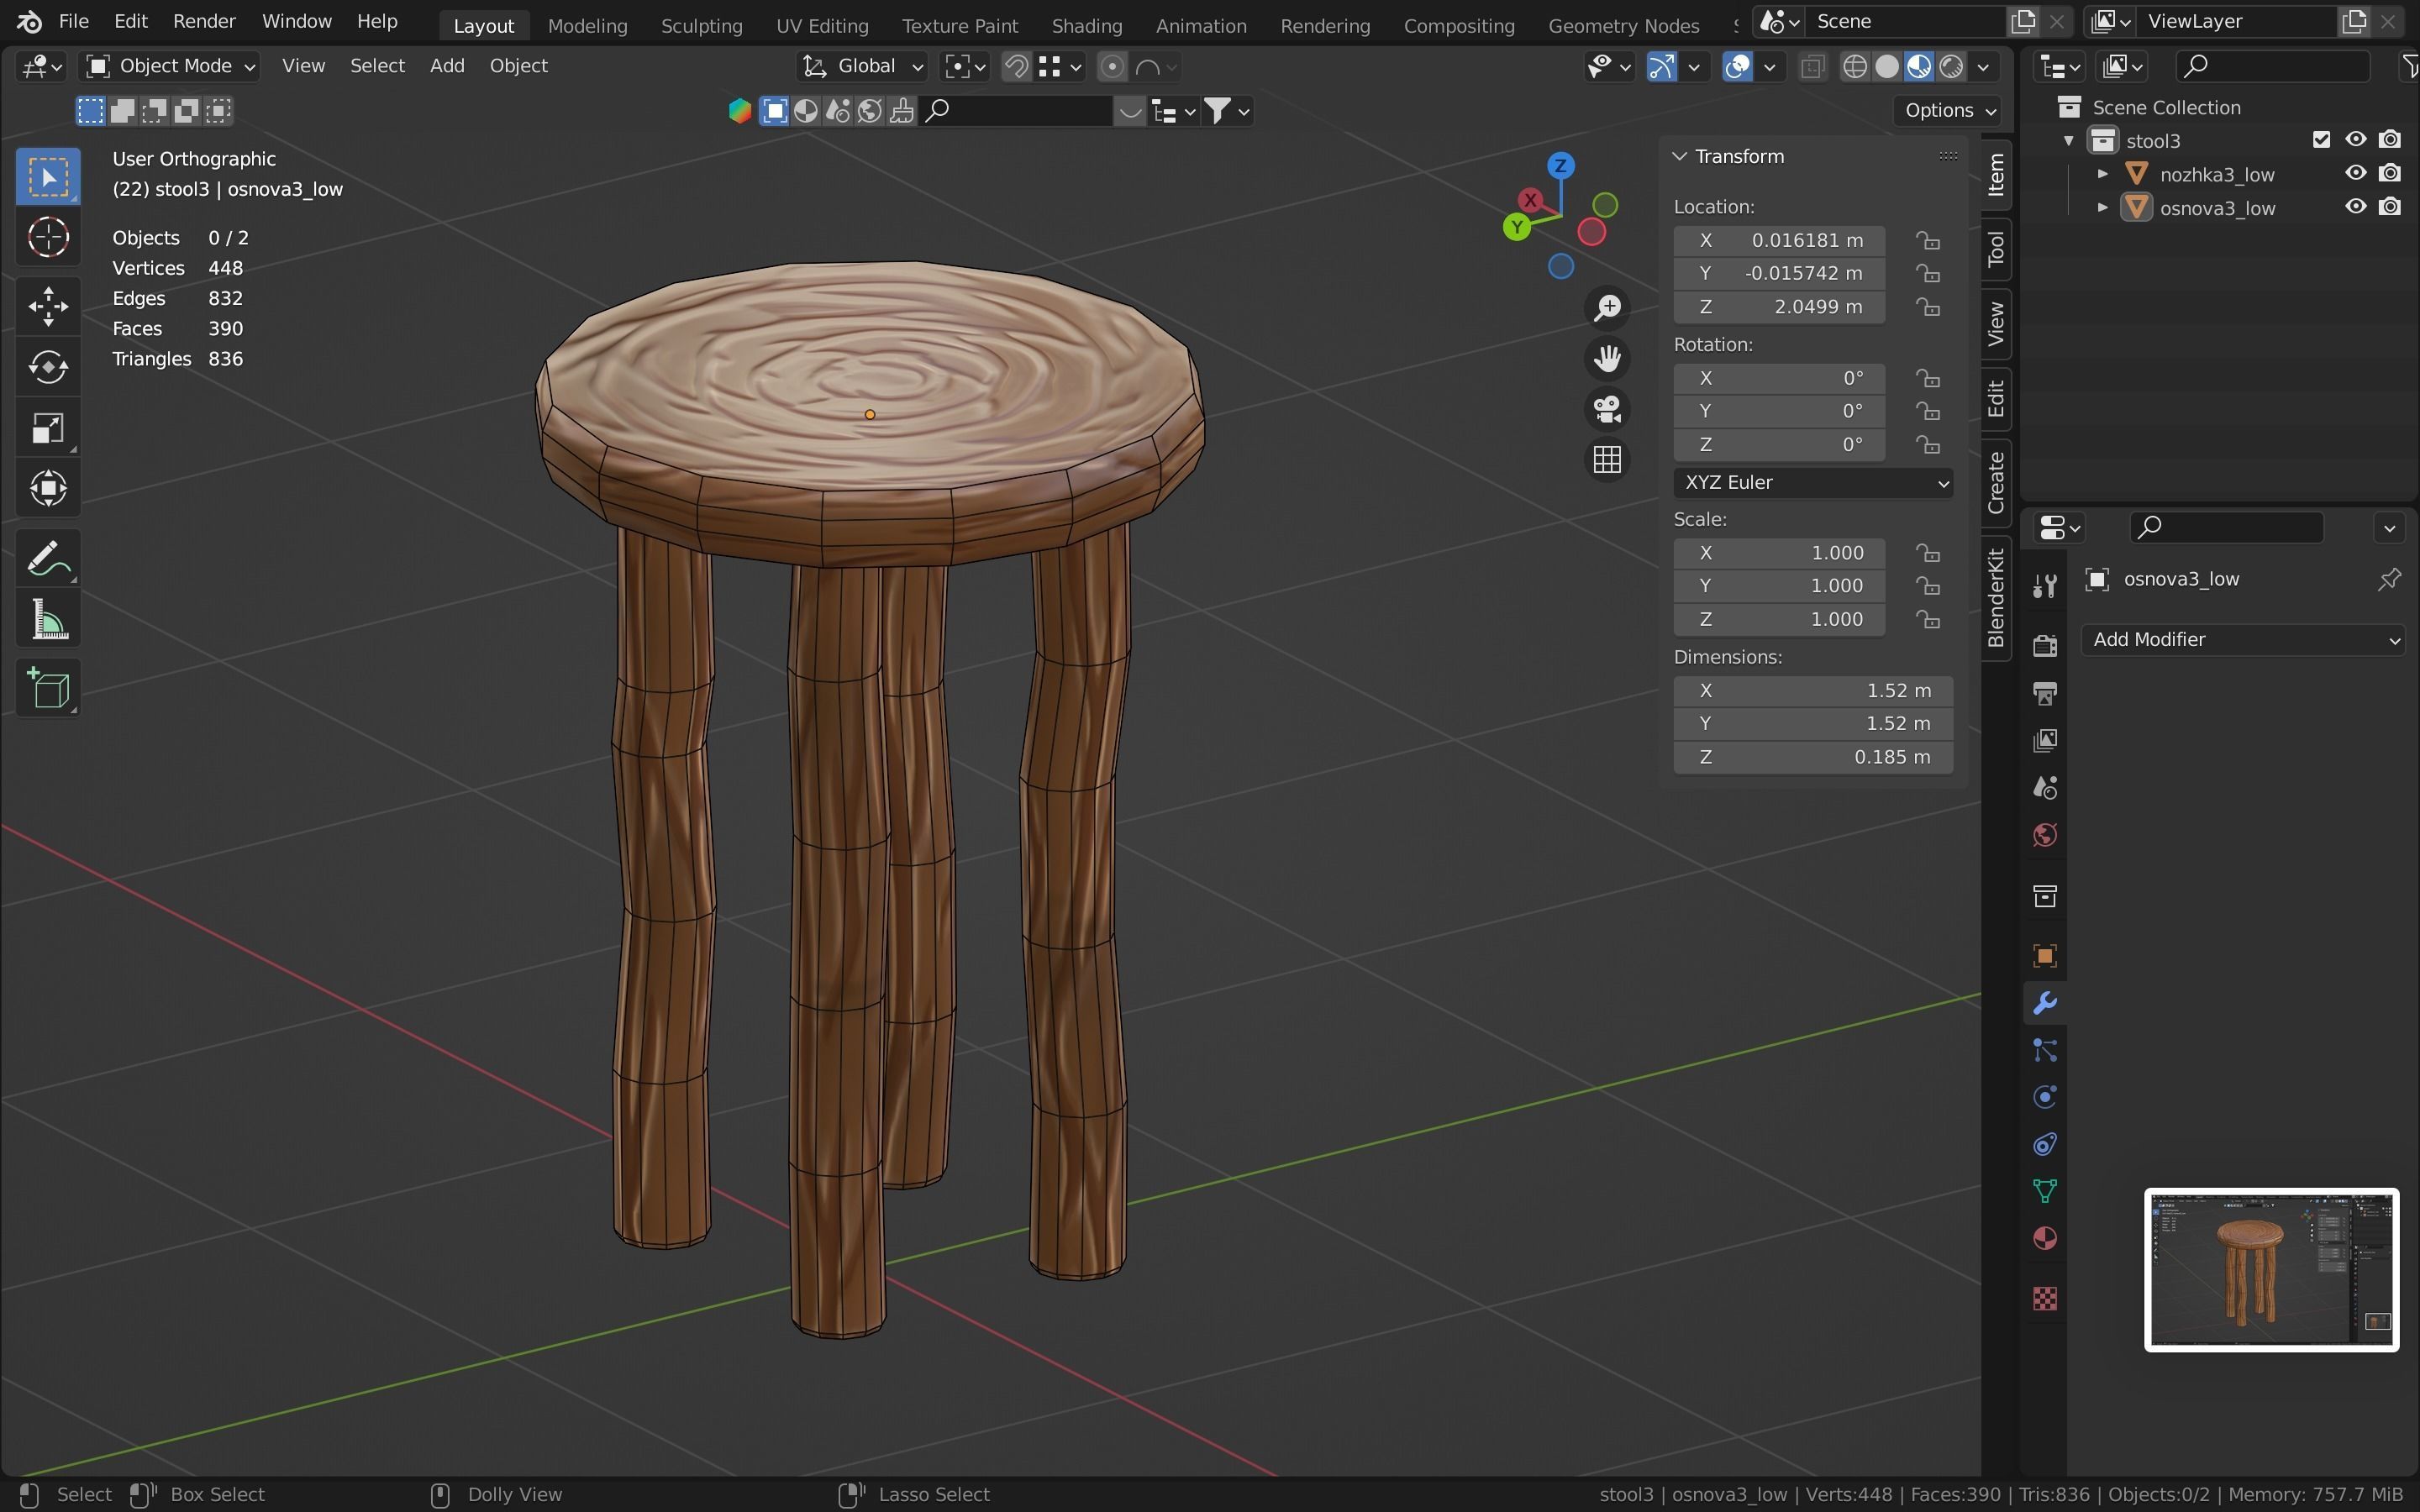Activate the combined Transform tool
Screen dimensions: 2420x1512
[x=48, y=488]
